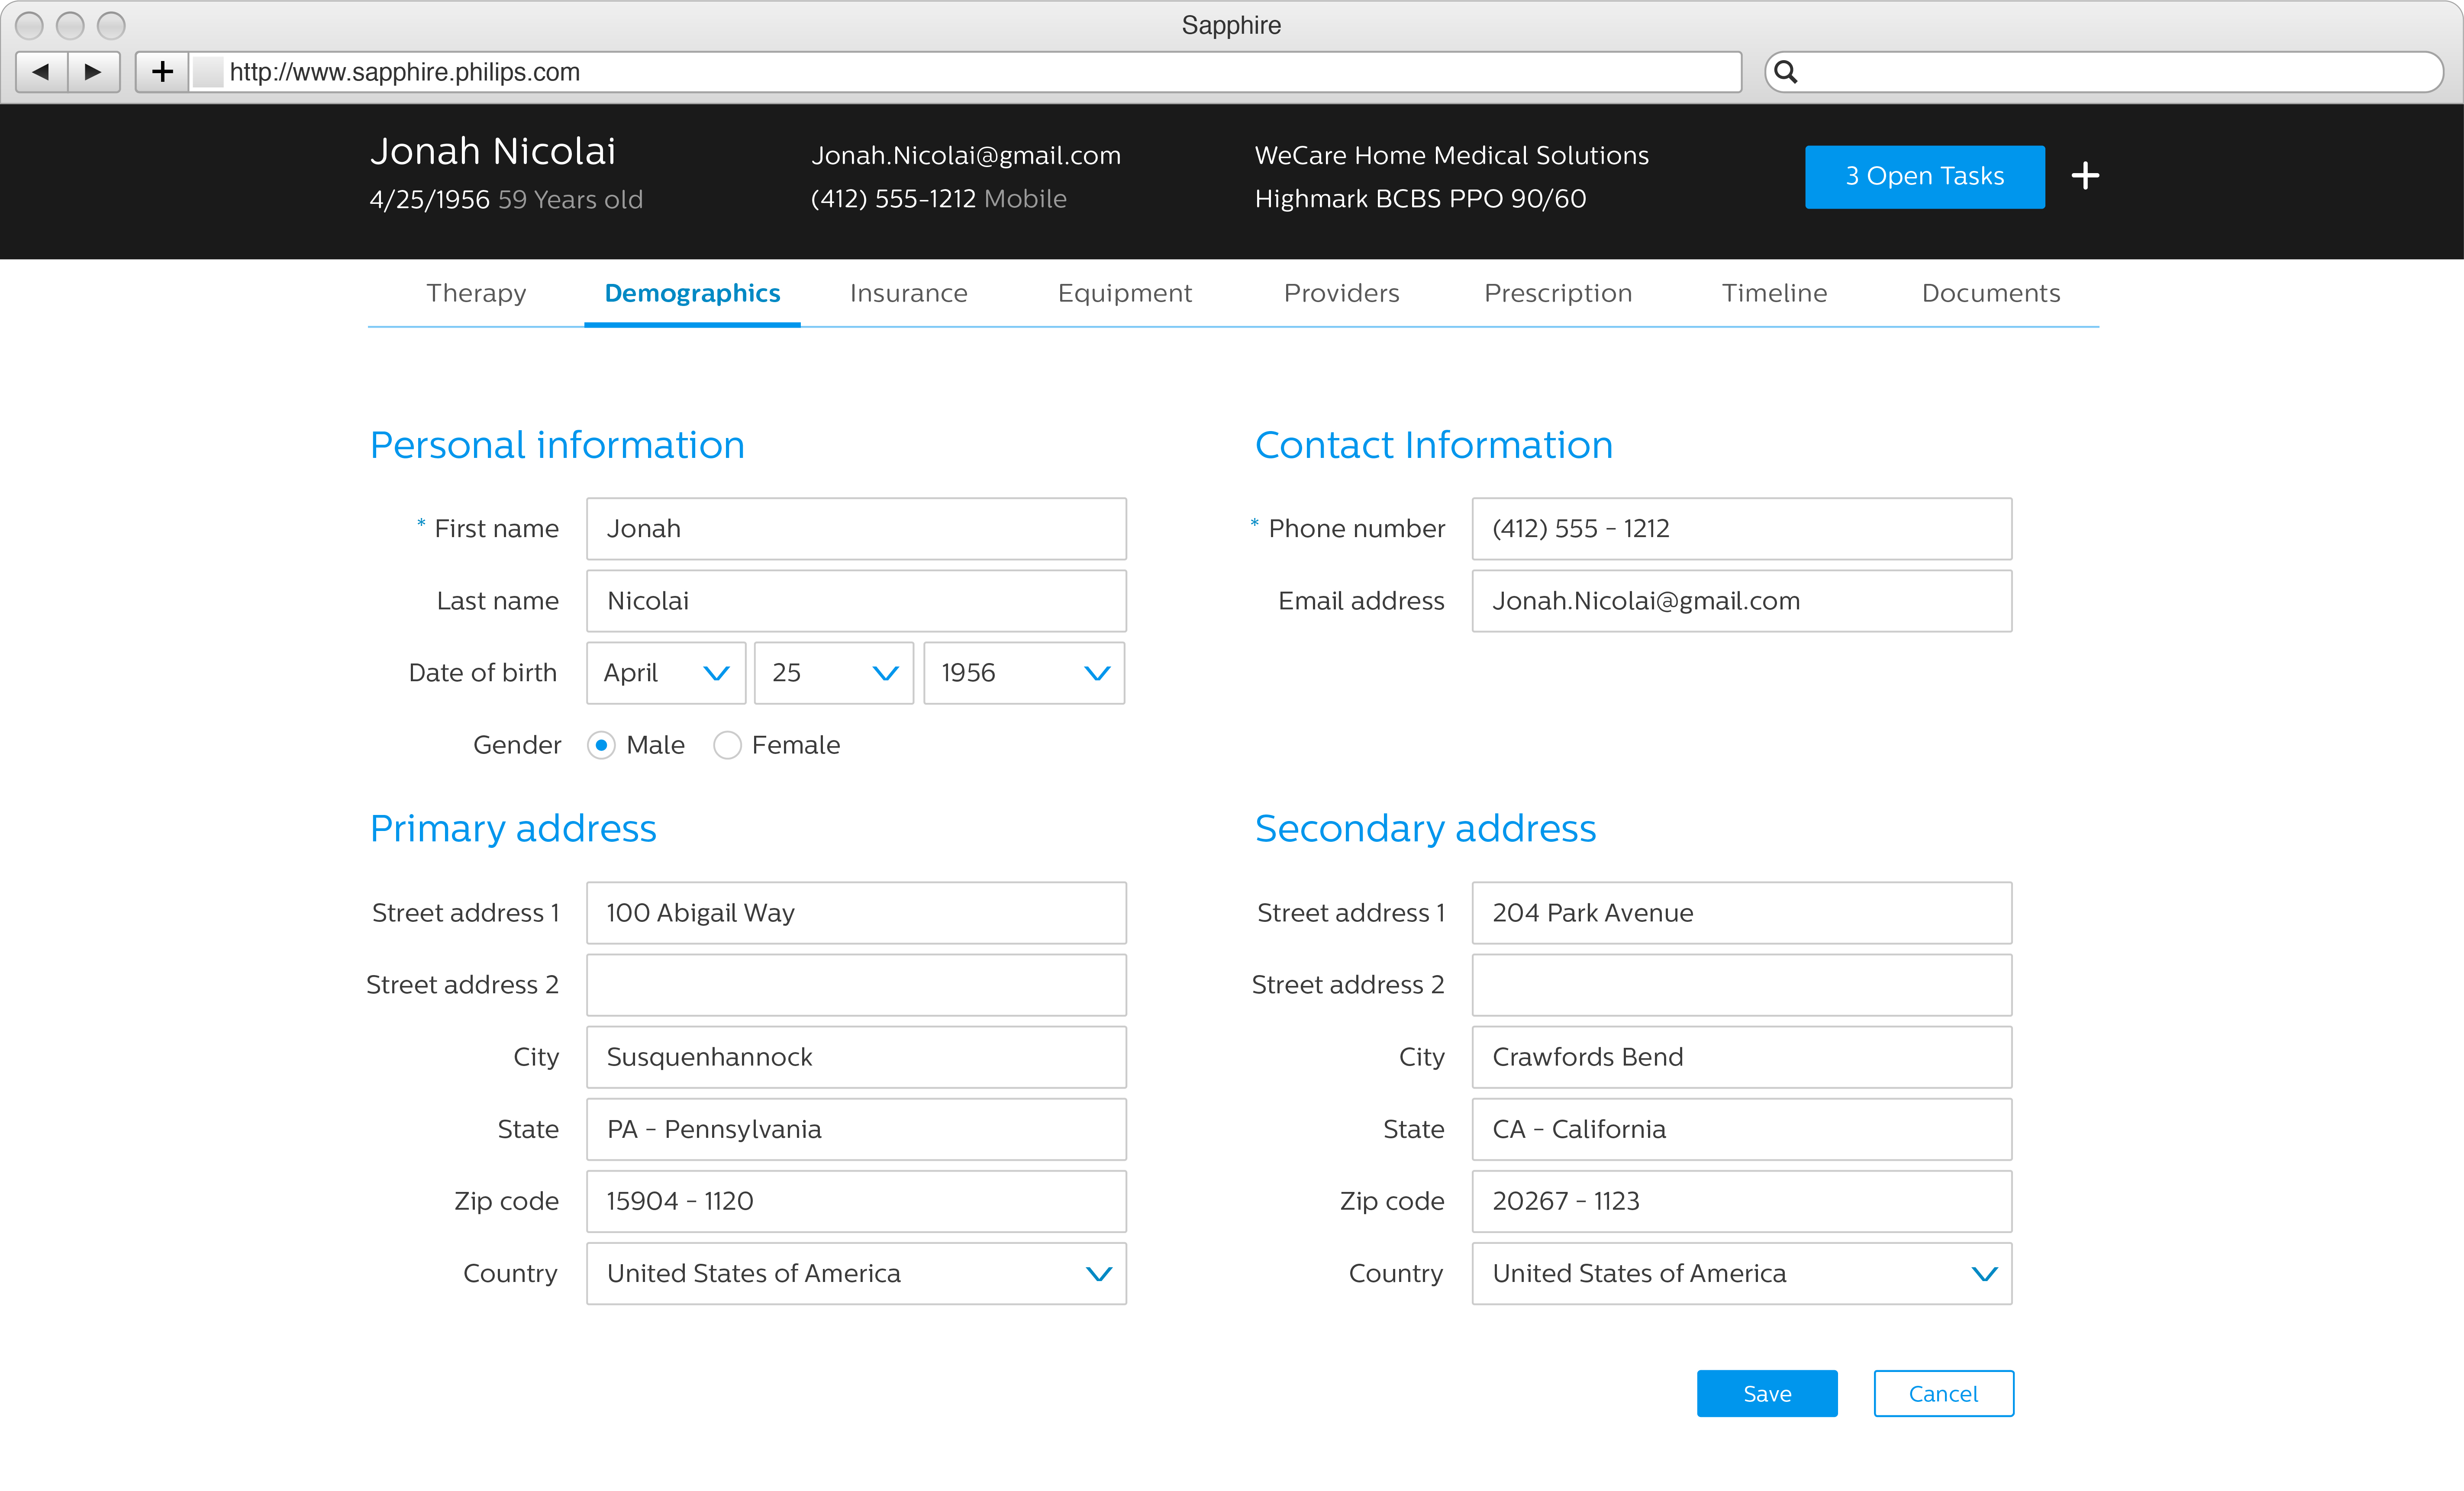Open the birth month dropdown showing April
Screen dimensions: 2464x1491
pyautogui.click(x=666, y=673)
